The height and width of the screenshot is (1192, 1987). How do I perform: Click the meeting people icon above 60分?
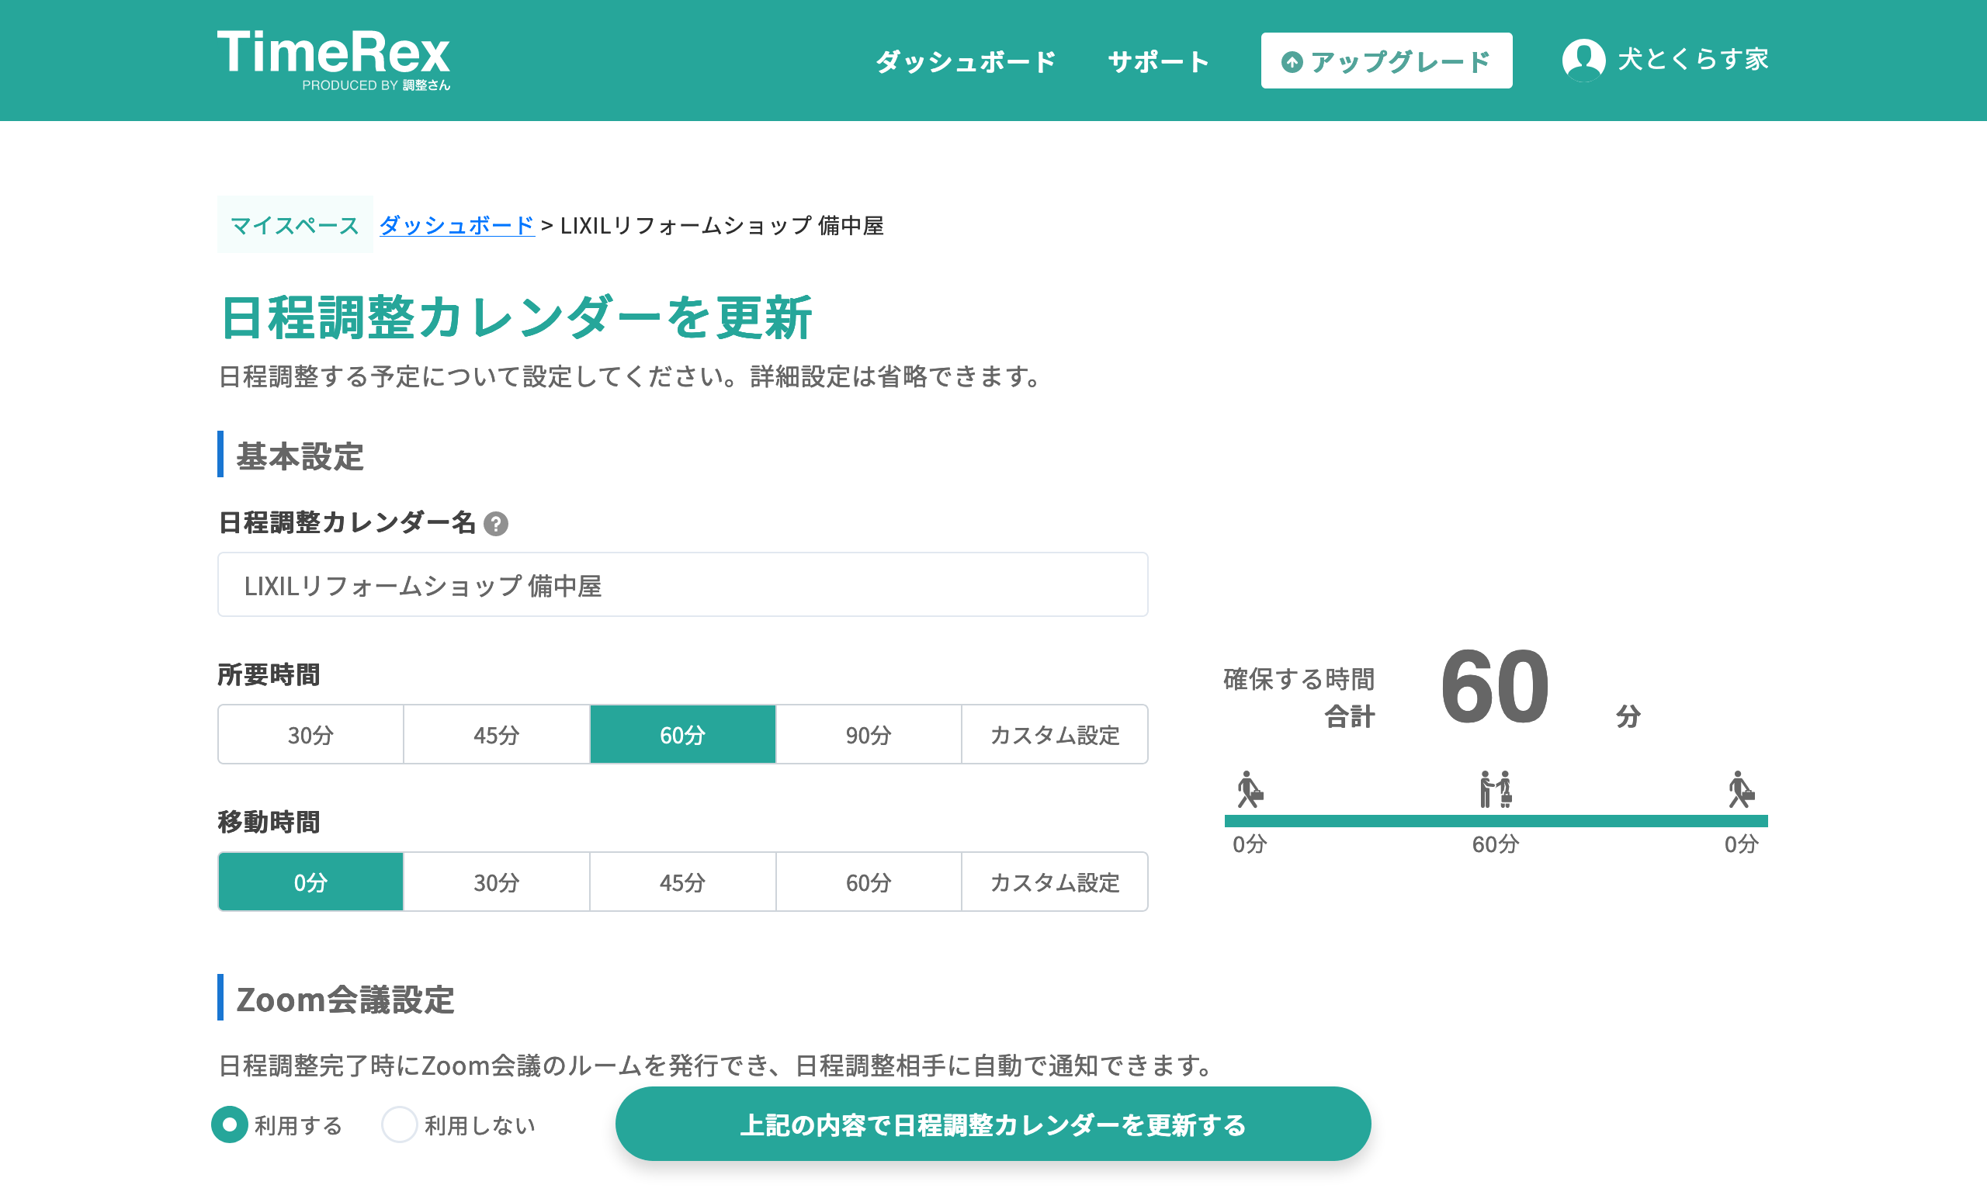coord(1496,788)
